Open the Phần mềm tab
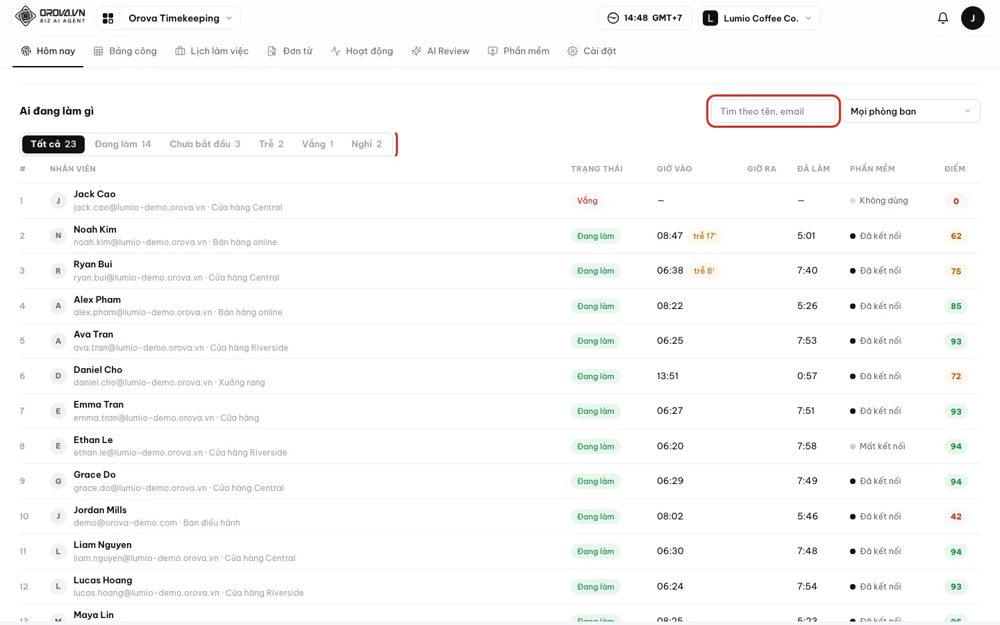The image size is (1000, 625). tap(518, 51)
